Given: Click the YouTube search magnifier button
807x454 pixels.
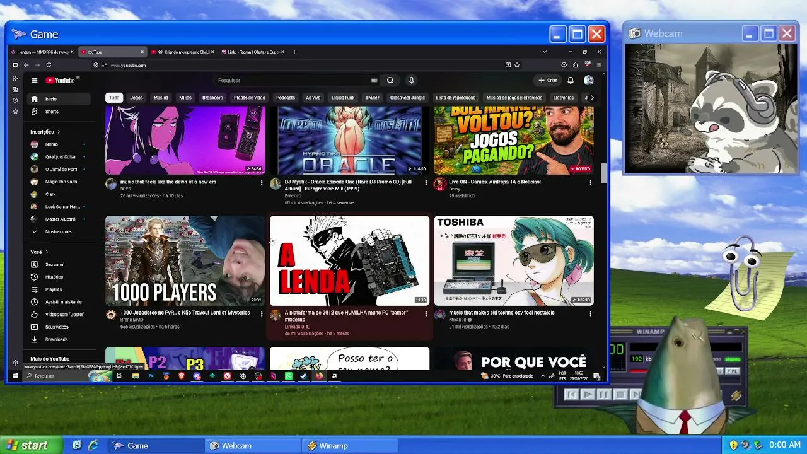Looking at the screenshot, I should click(x=390, y=80).
